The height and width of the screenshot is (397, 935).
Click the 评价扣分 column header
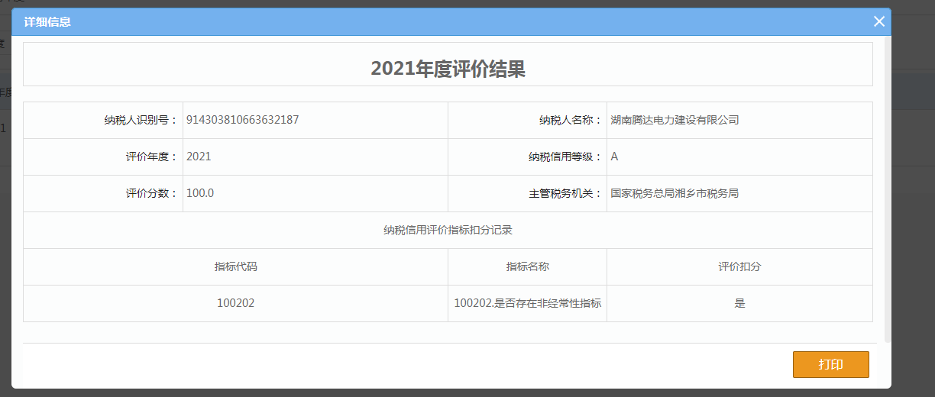(x=739, y=266)
